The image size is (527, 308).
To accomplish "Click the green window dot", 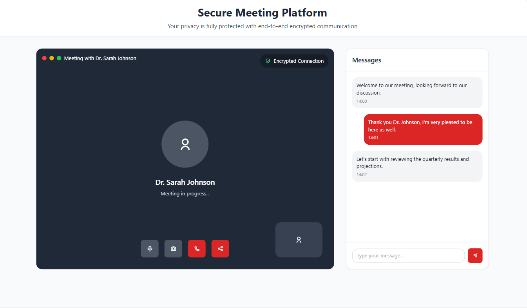I will tap(59, 58).
